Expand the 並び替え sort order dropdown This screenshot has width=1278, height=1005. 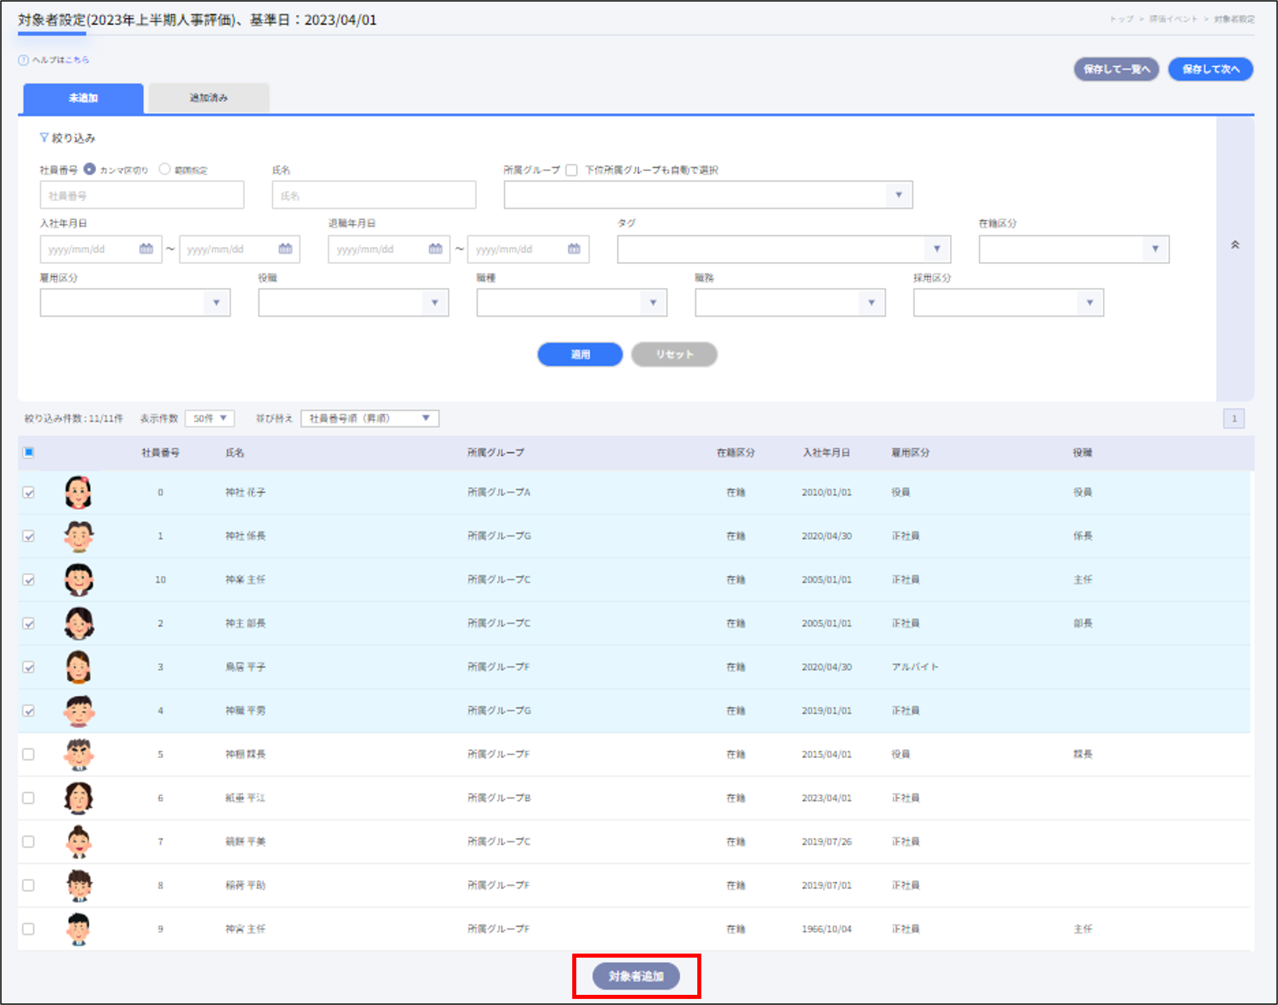tap(369, 419)
